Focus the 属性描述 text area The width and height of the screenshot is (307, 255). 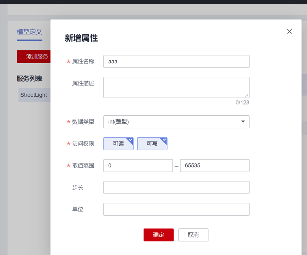(x=176, y=87)
